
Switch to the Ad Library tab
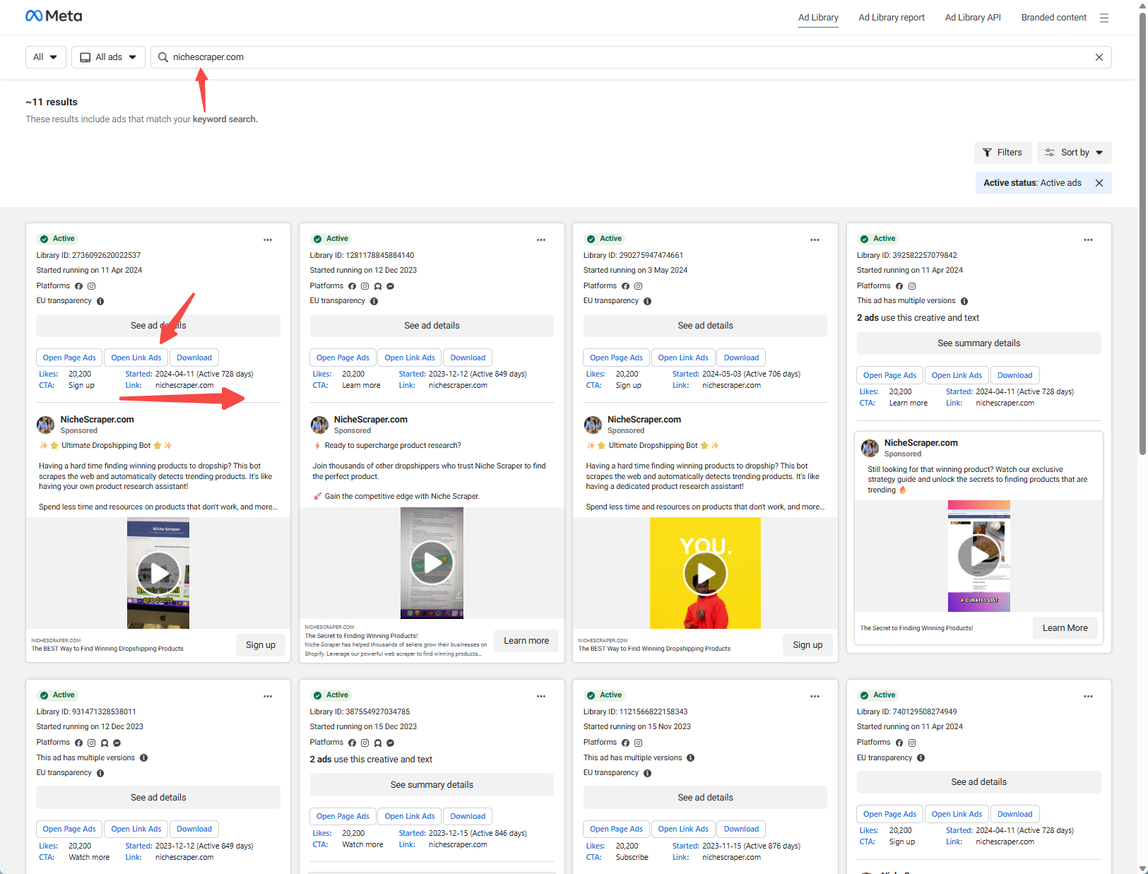point(818,18)
